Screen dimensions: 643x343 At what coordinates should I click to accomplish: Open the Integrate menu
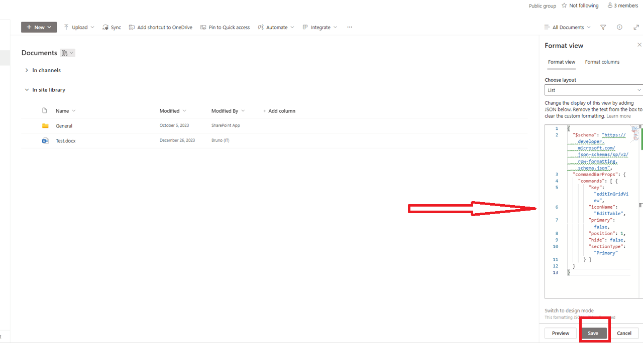pyautogui.click(x=319, y=27)
